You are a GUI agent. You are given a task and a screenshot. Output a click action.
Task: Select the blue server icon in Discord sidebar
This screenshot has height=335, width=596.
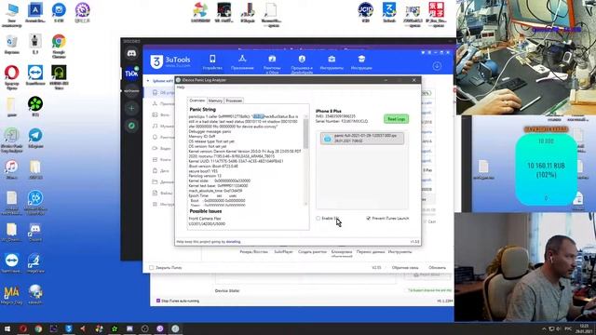pyautogui.click(x=131, y=74)
